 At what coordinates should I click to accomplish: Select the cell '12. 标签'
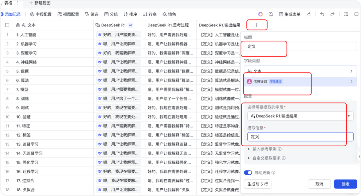(x=53, y=135)
